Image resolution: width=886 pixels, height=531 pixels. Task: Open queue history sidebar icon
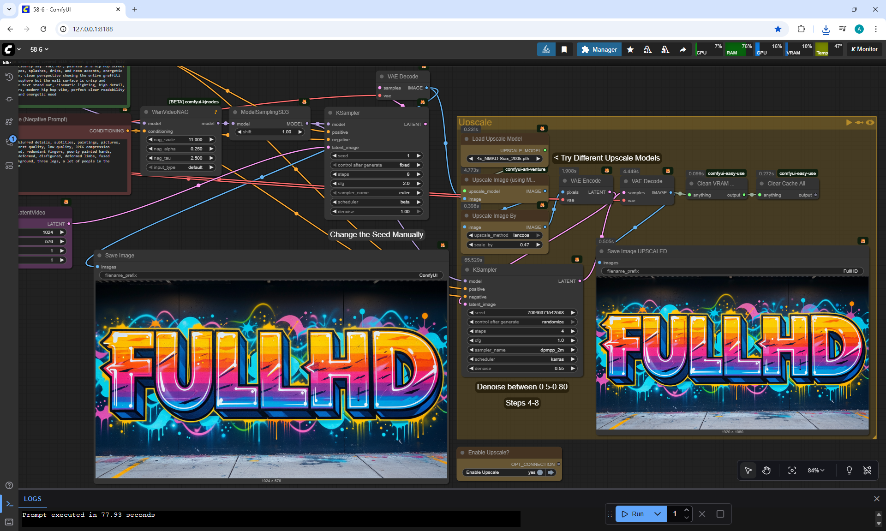tap(9, 77)
